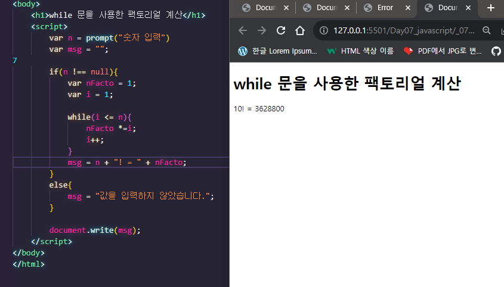Click the opening <body> tag
Screen dimensions: 504x287
click(x=26, y=4)
